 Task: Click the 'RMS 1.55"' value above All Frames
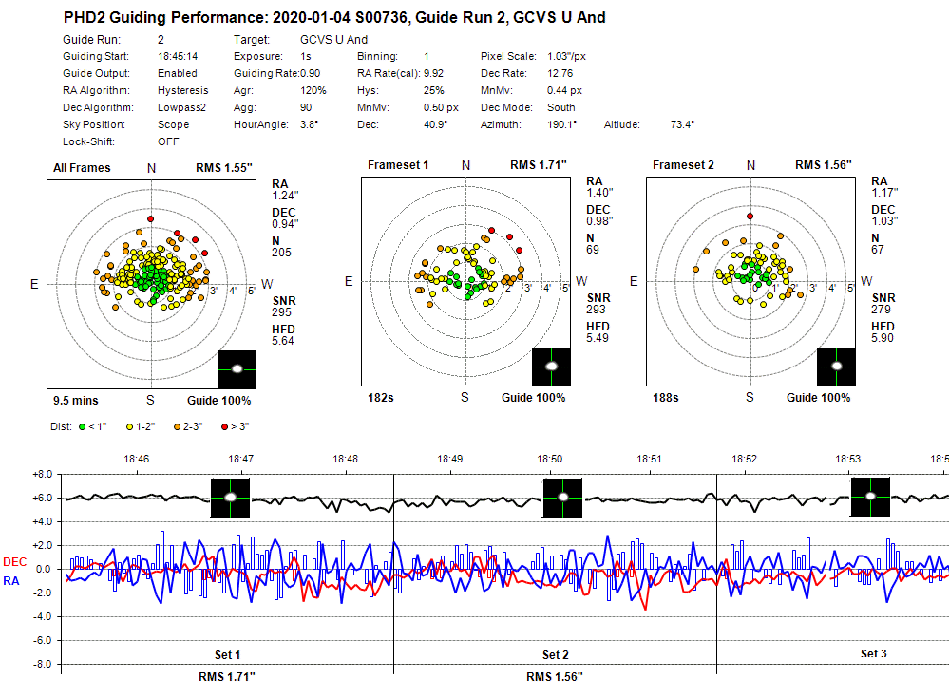[x=224, y=167]
